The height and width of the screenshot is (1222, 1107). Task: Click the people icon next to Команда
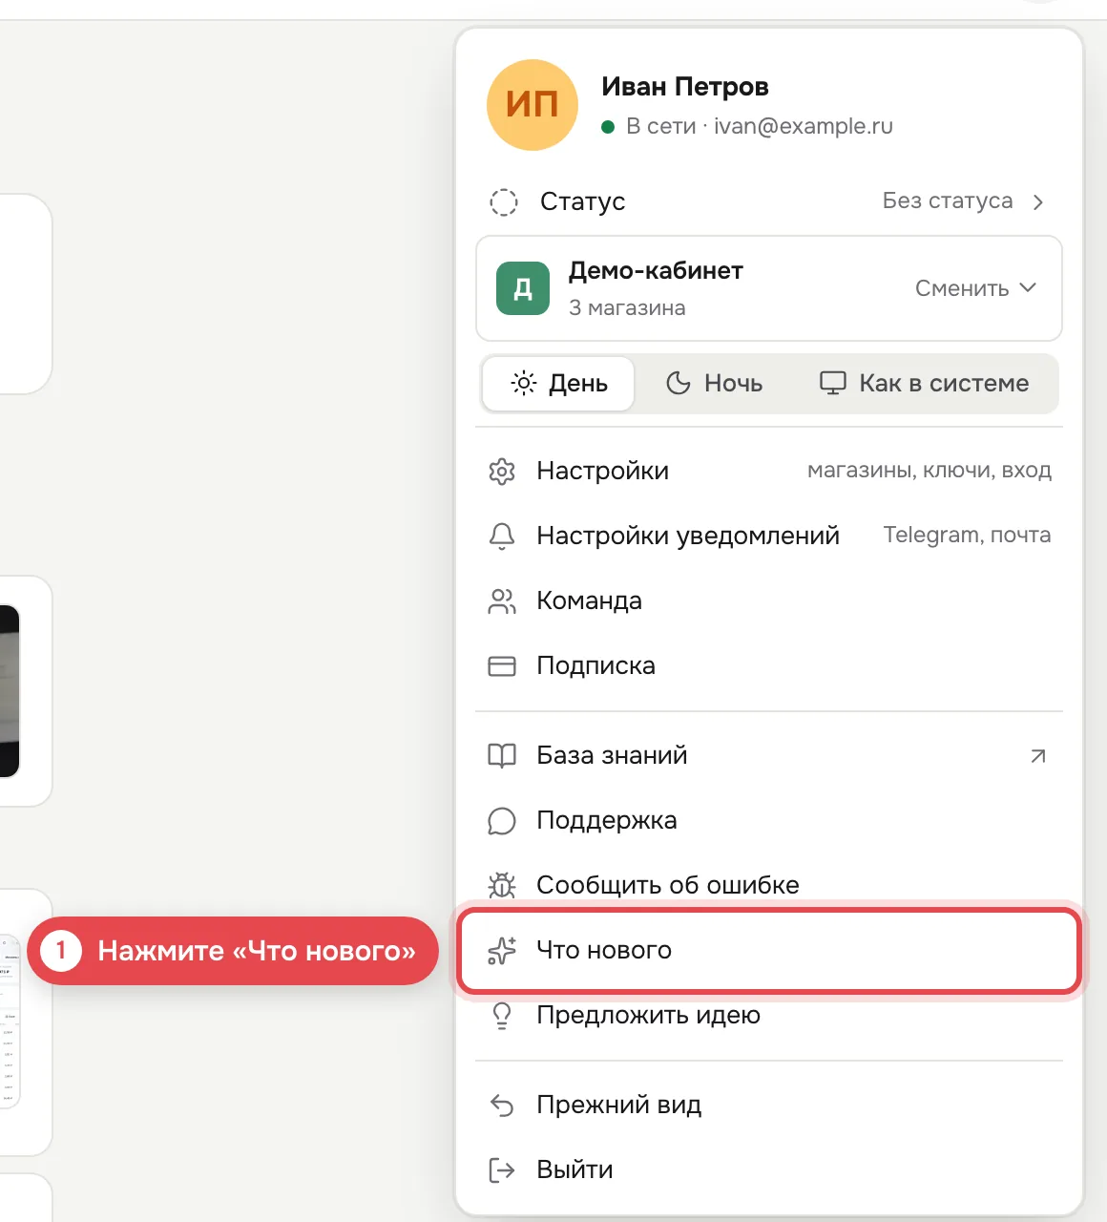502,600
